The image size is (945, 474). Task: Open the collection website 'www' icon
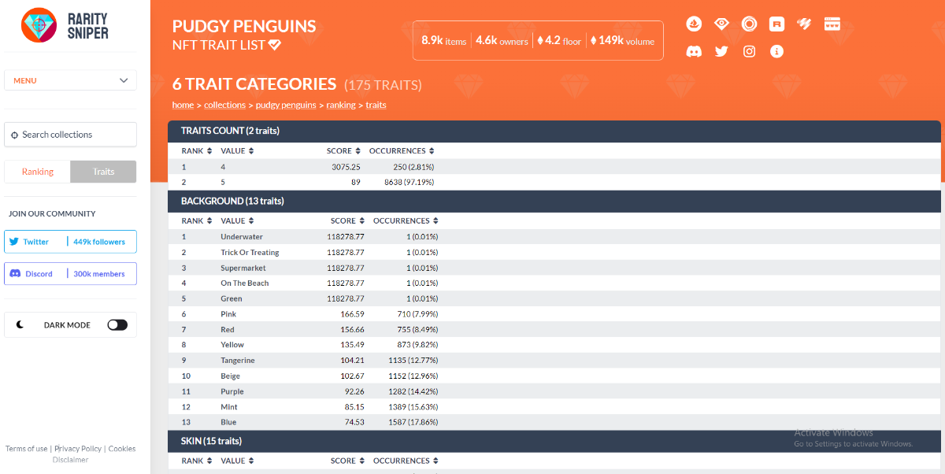click(x=832, y=24)
